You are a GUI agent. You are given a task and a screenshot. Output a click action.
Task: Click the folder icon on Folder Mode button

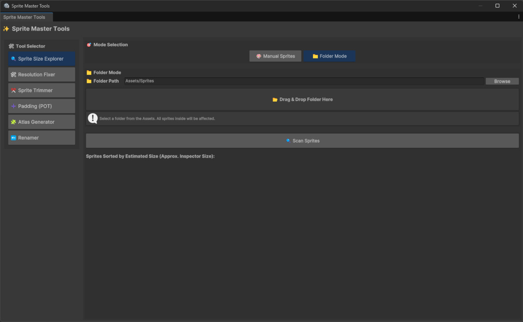pos(315,56)
